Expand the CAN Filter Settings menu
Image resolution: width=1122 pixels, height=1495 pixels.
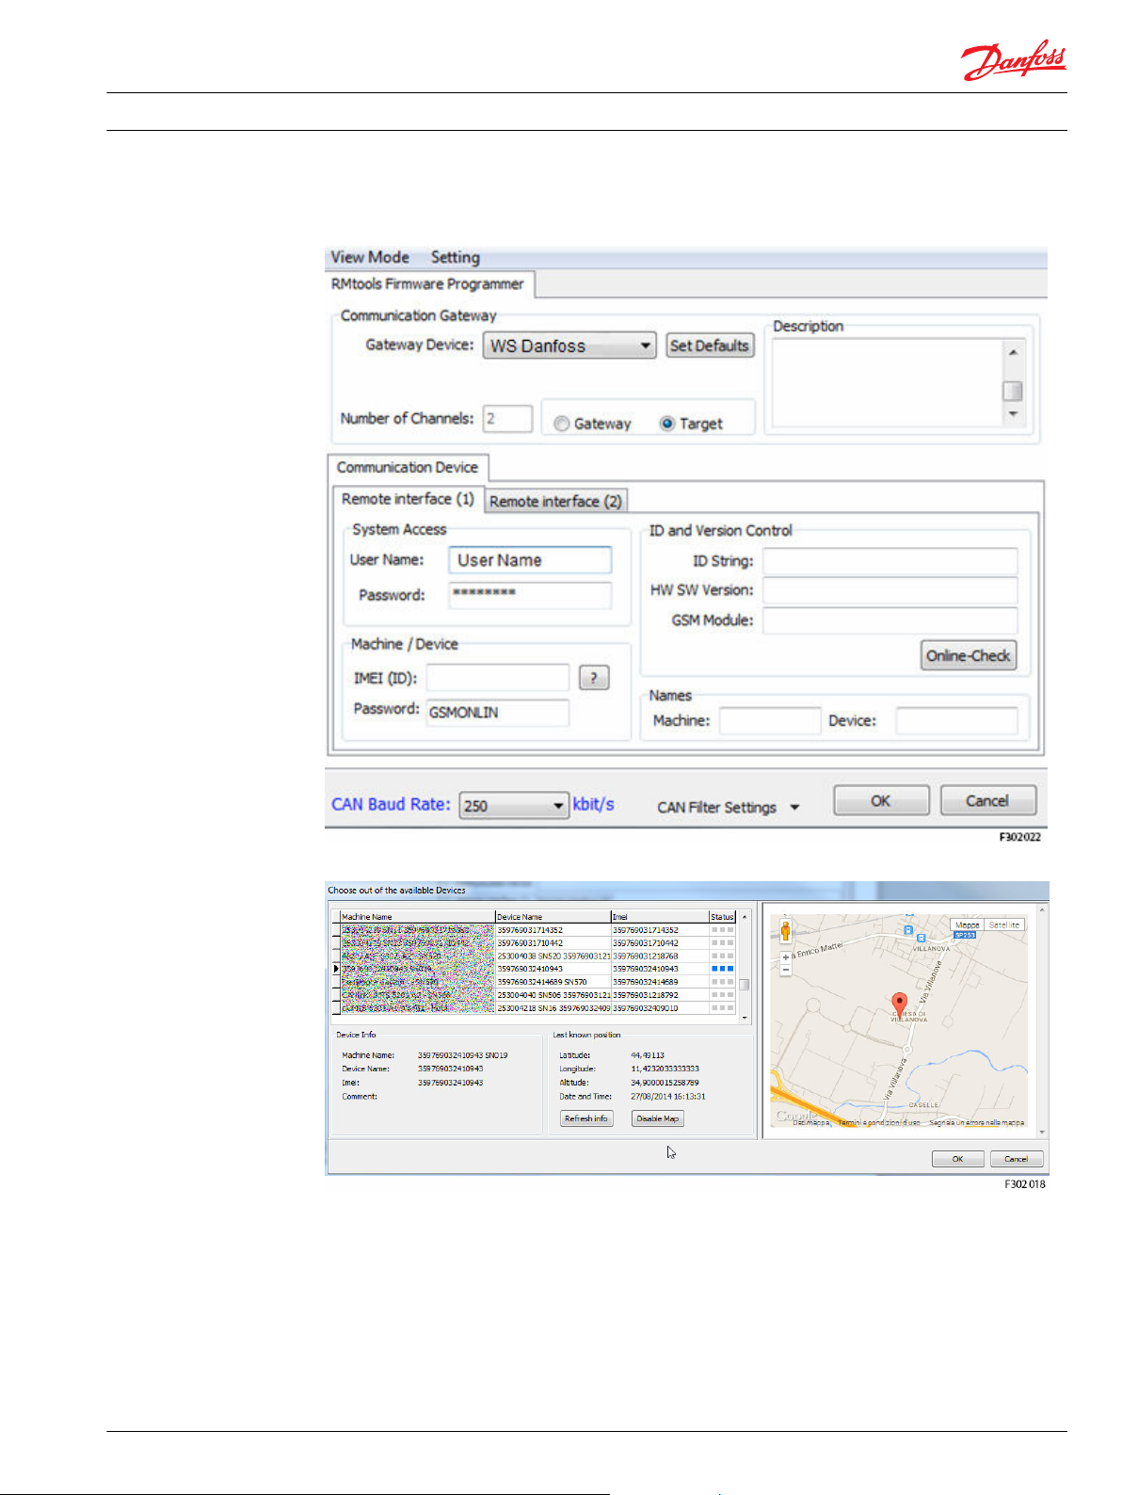coord(729,808)
